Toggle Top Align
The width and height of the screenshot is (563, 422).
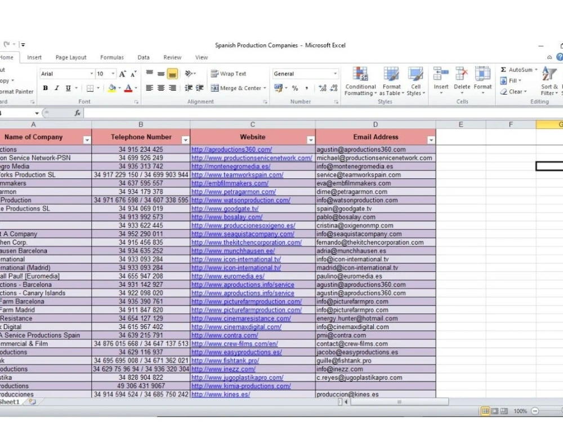tap(149, 74)
